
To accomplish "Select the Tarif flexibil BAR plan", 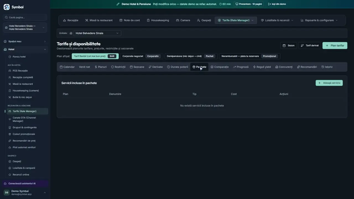I will pos(95,56).
